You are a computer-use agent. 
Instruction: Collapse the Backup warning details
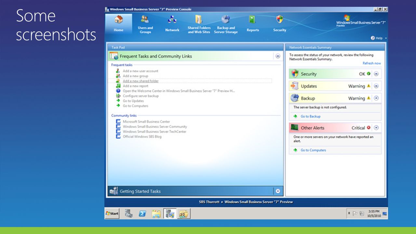tap(376, 98)
